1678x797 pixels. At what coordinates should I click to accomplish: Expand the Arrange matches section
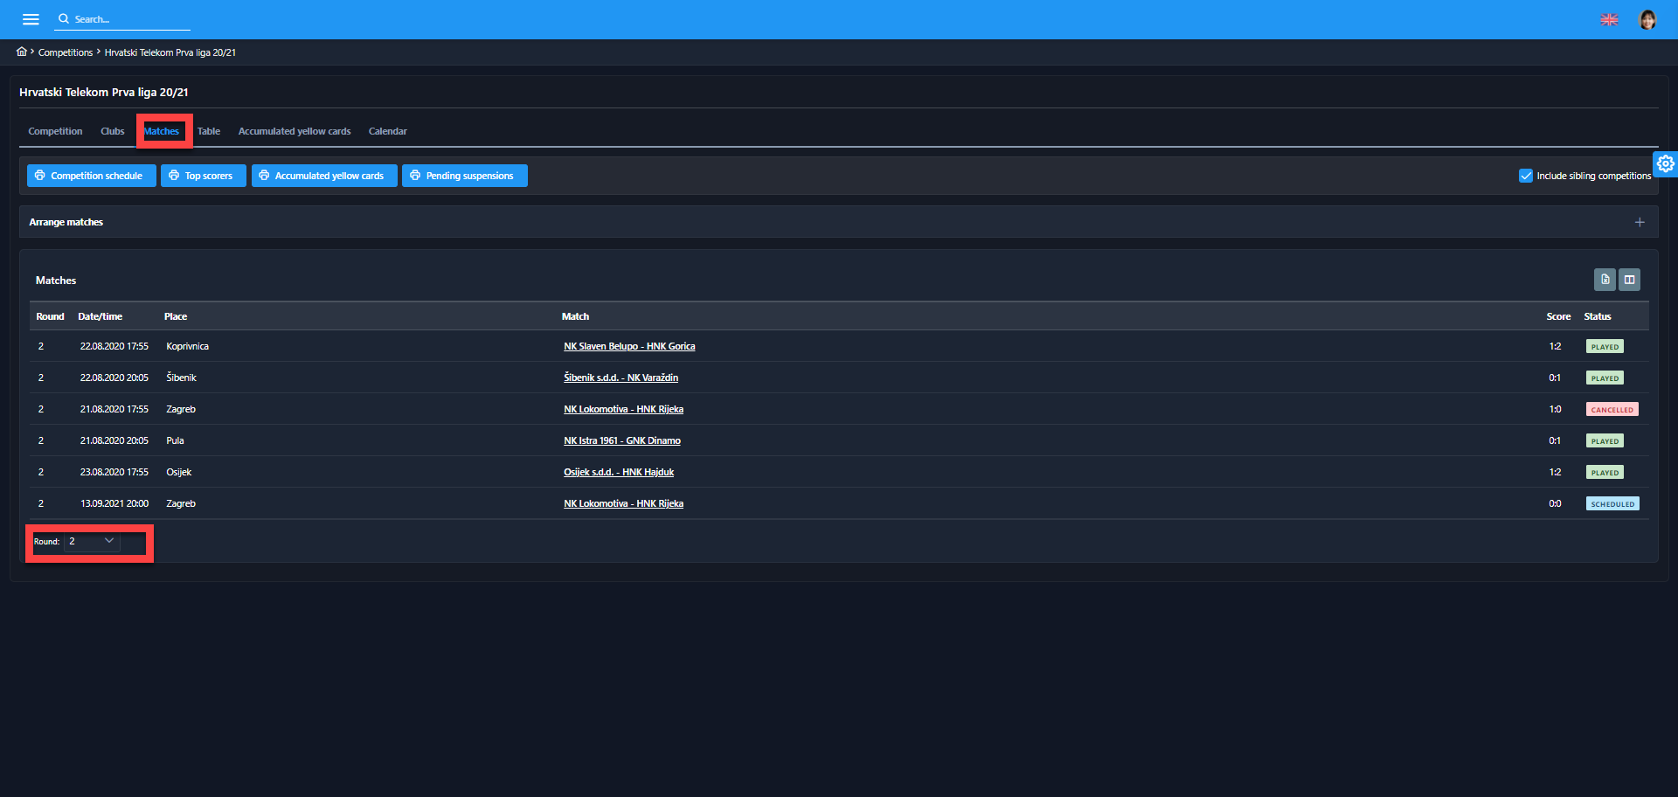[66, 222]
